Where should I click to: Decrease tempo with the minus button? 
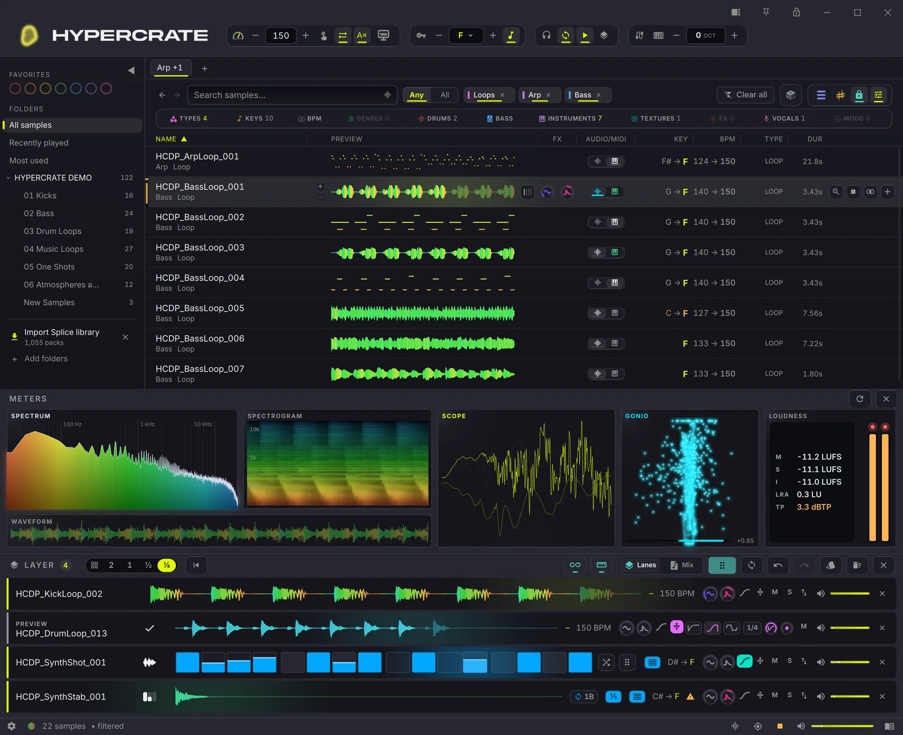256,35
